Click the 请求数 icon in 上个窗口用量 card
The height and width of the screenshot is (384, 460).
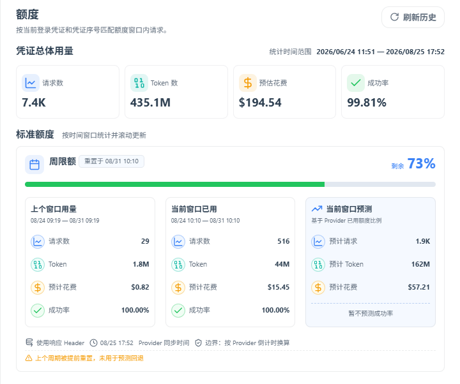pyautogui.click(x=38, y=242)
